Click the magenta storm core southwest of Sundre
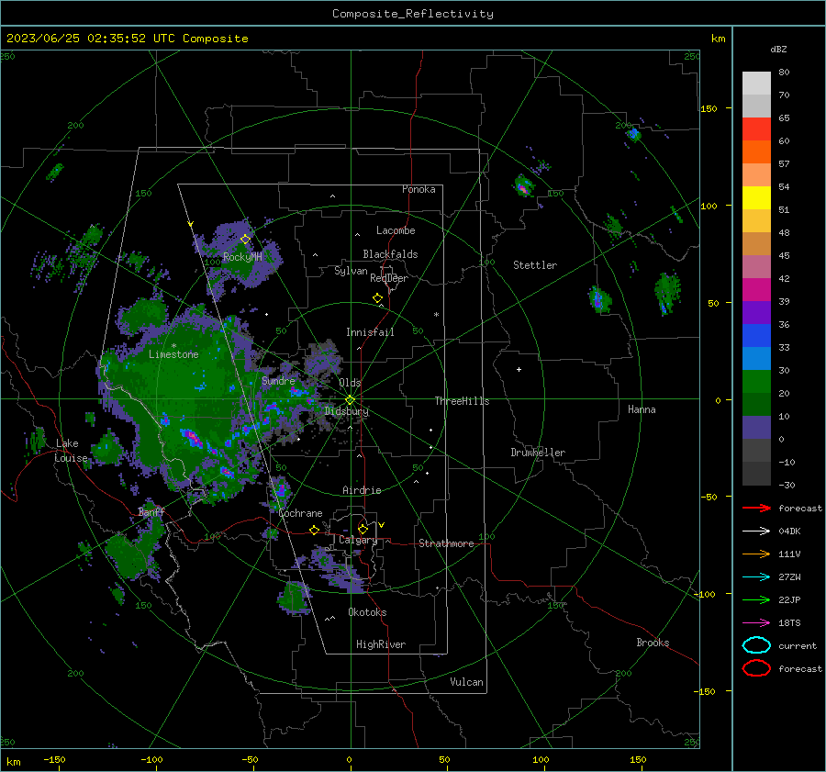Screen dimensions: 826x772 click(191, 437)
